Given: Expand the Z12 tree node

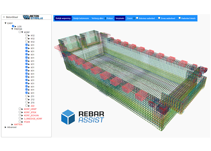Looking at the screenshot, I should (29, 99).
